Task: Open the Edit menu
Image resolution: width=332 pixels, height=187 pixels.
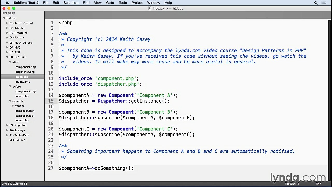Action: coord(56,3)
